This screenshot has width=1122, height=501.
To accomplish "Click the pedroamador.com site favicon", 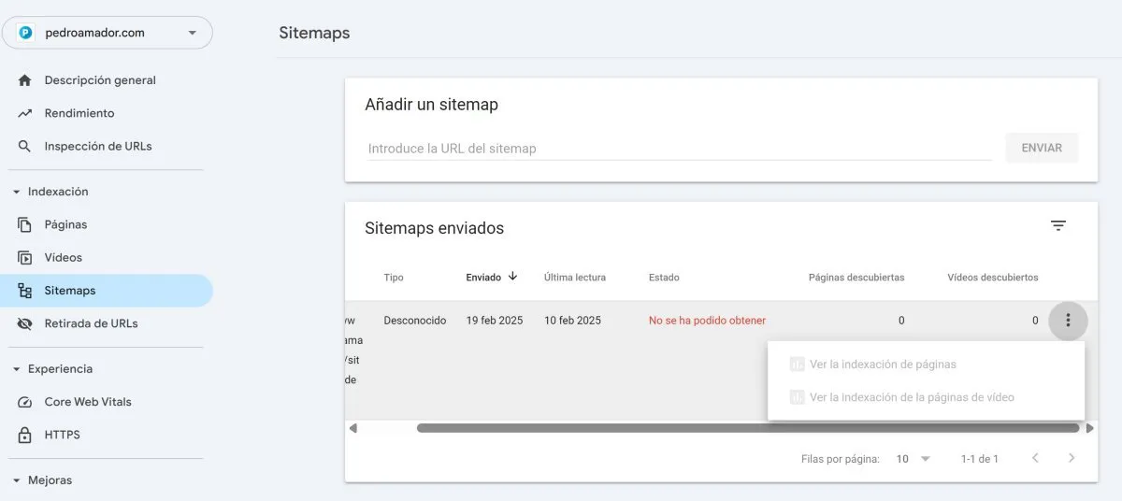I will pyautogui.click(x=25, y=33).
